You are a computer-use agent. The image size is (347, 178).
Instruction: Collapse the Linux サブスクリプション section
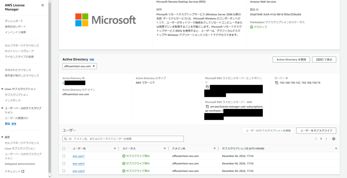point(3,89)
